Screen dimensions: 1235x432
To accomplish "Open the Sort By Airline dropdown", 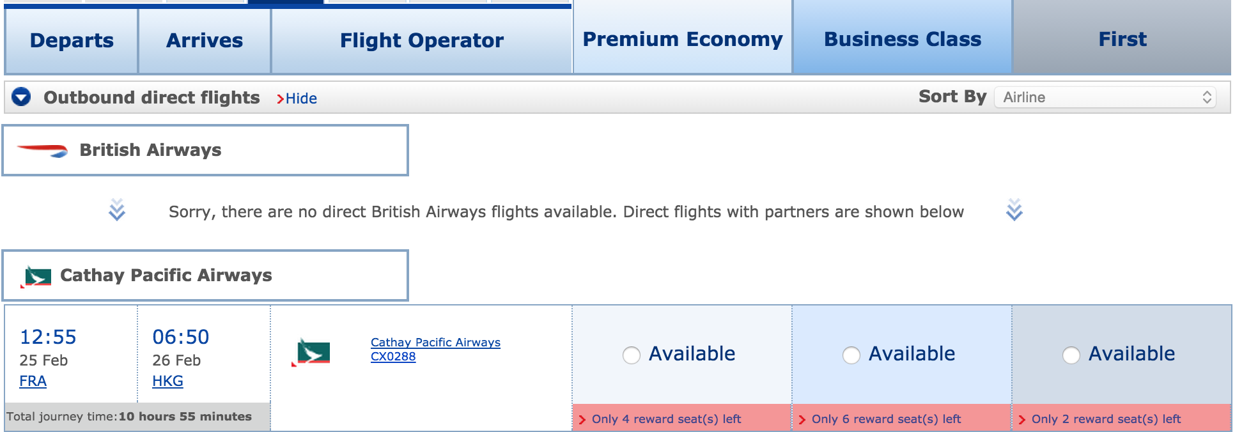I will pyautogui.click(x=1105, y=97).
